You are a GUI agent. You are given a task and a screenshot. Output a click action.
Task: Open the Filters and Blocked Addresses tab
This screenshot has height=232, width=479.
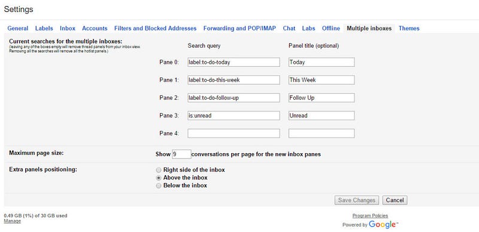click(x=155, y=28)
